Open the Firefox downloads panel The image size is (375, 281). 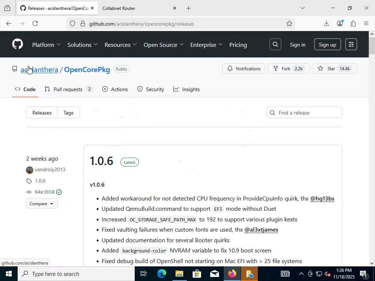326,23
